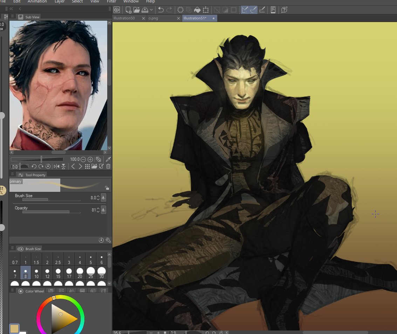Viewport: 397px width, 334px height.
Task: Open file from folder icon
Action: tap(137, 10)
